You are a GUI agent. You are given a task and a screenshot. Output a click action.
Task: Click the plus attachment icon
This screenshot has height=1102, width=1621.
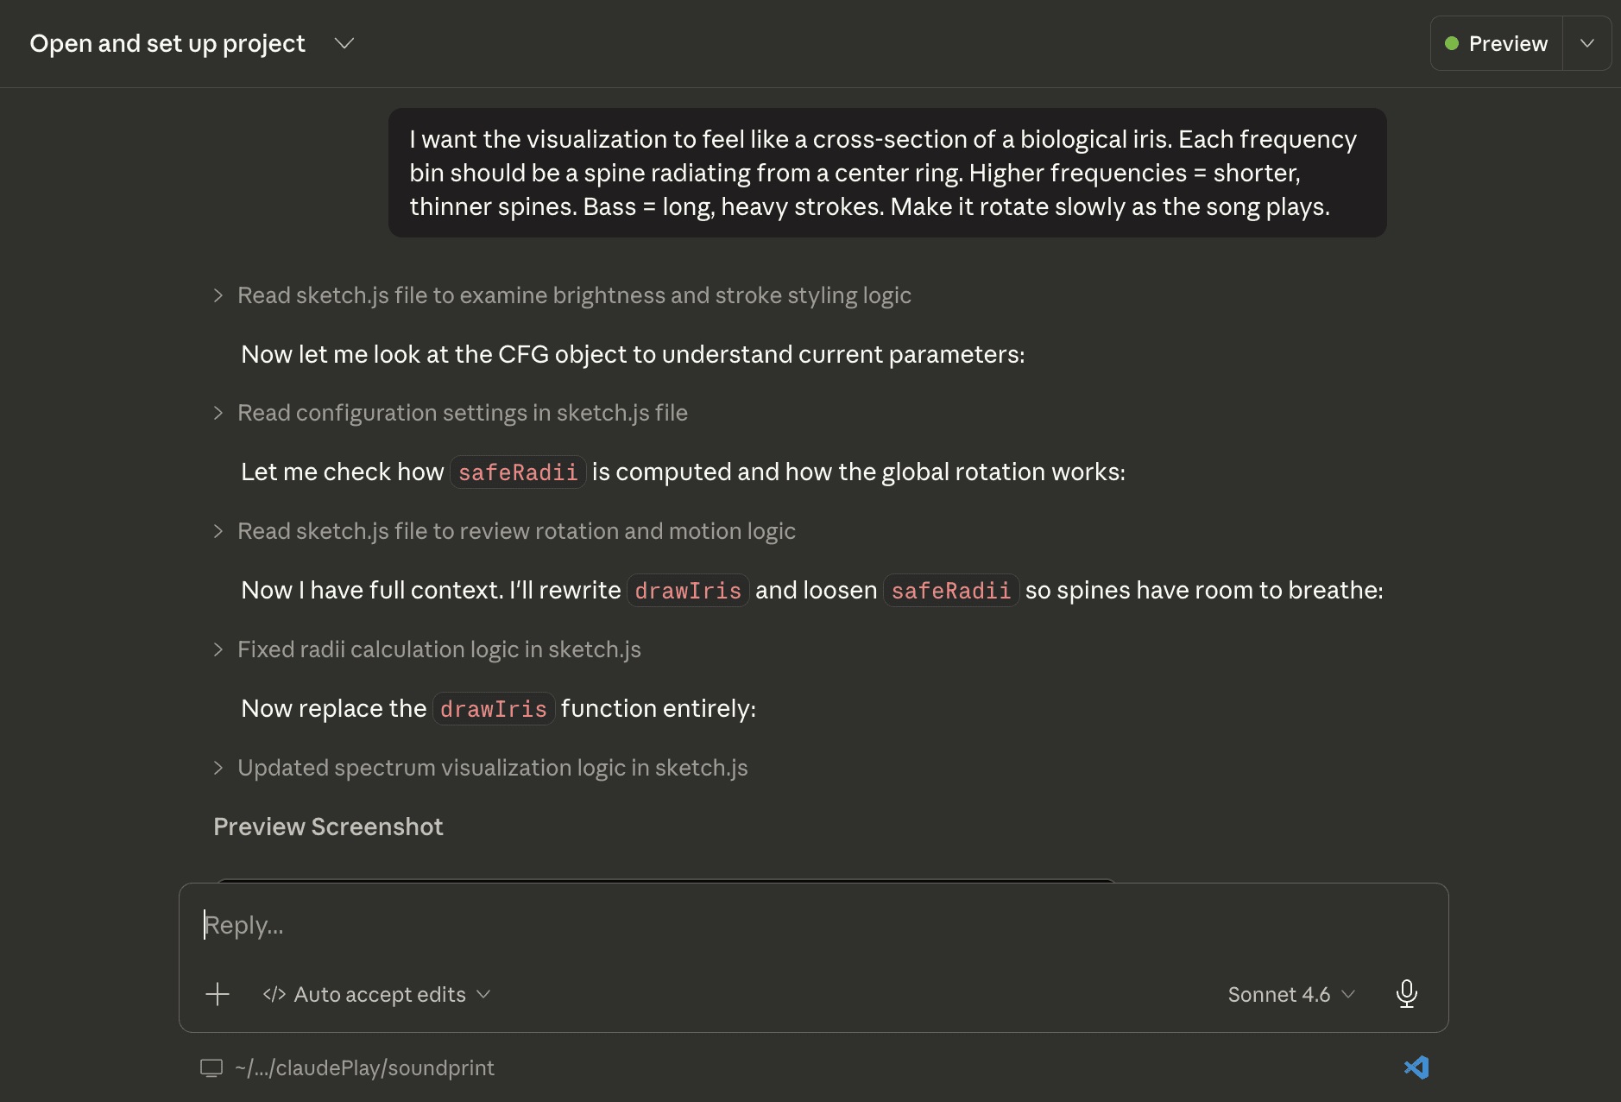[218, 994]
